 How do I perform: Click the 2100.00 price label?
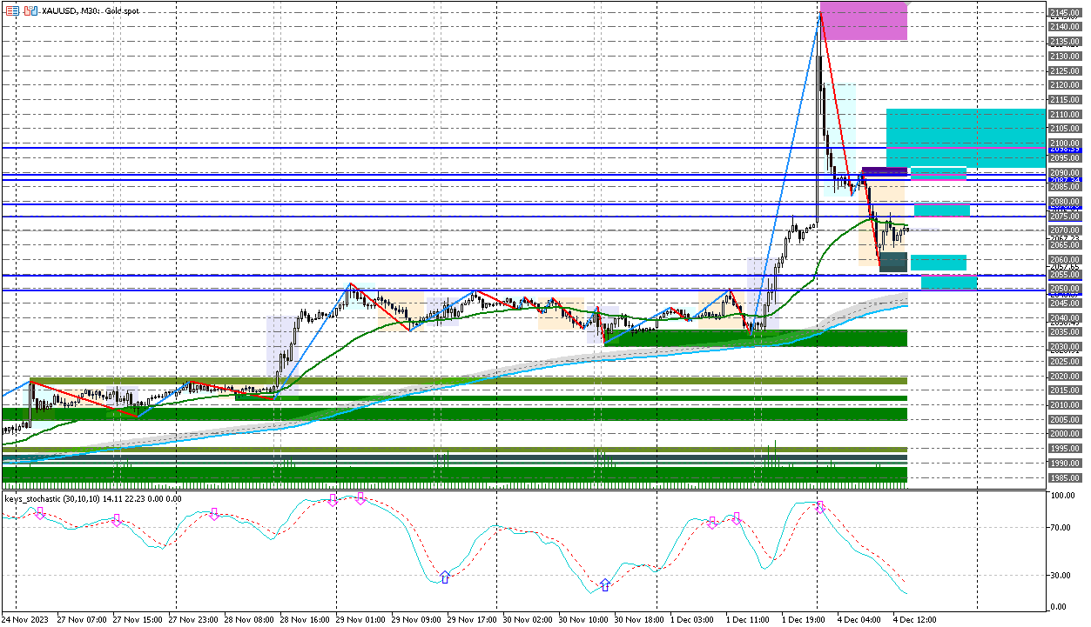pyautogui.click(x=1066, y=143)
